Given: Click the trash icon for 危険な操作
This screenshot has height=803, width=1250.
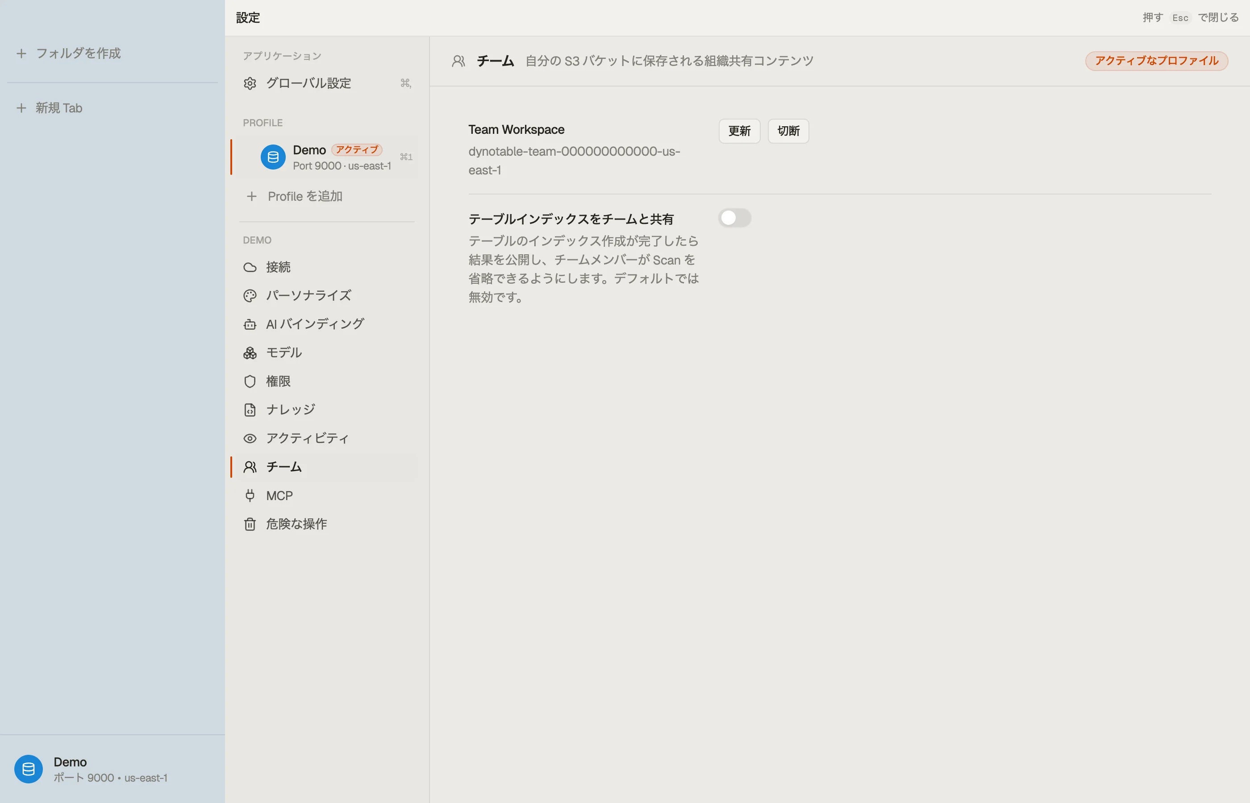Looking at the screenshot, I should coord(250,524).
